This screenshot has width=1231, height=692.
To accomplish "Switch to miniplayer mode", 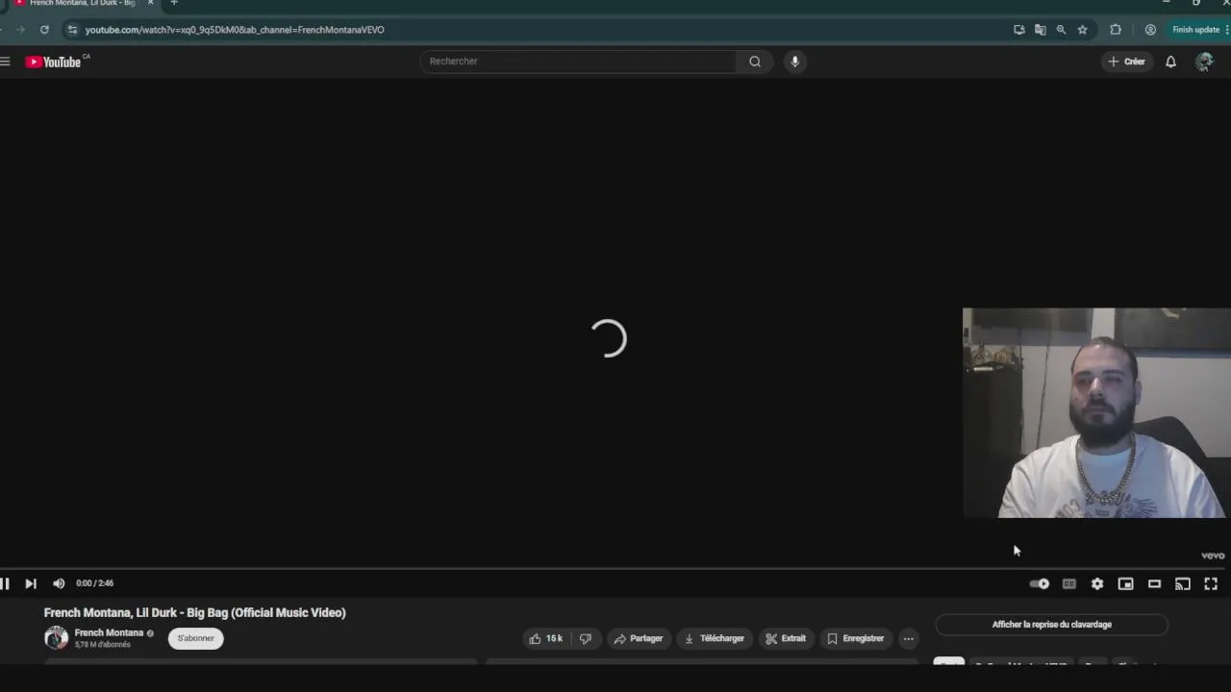I will pos(1125,583).
